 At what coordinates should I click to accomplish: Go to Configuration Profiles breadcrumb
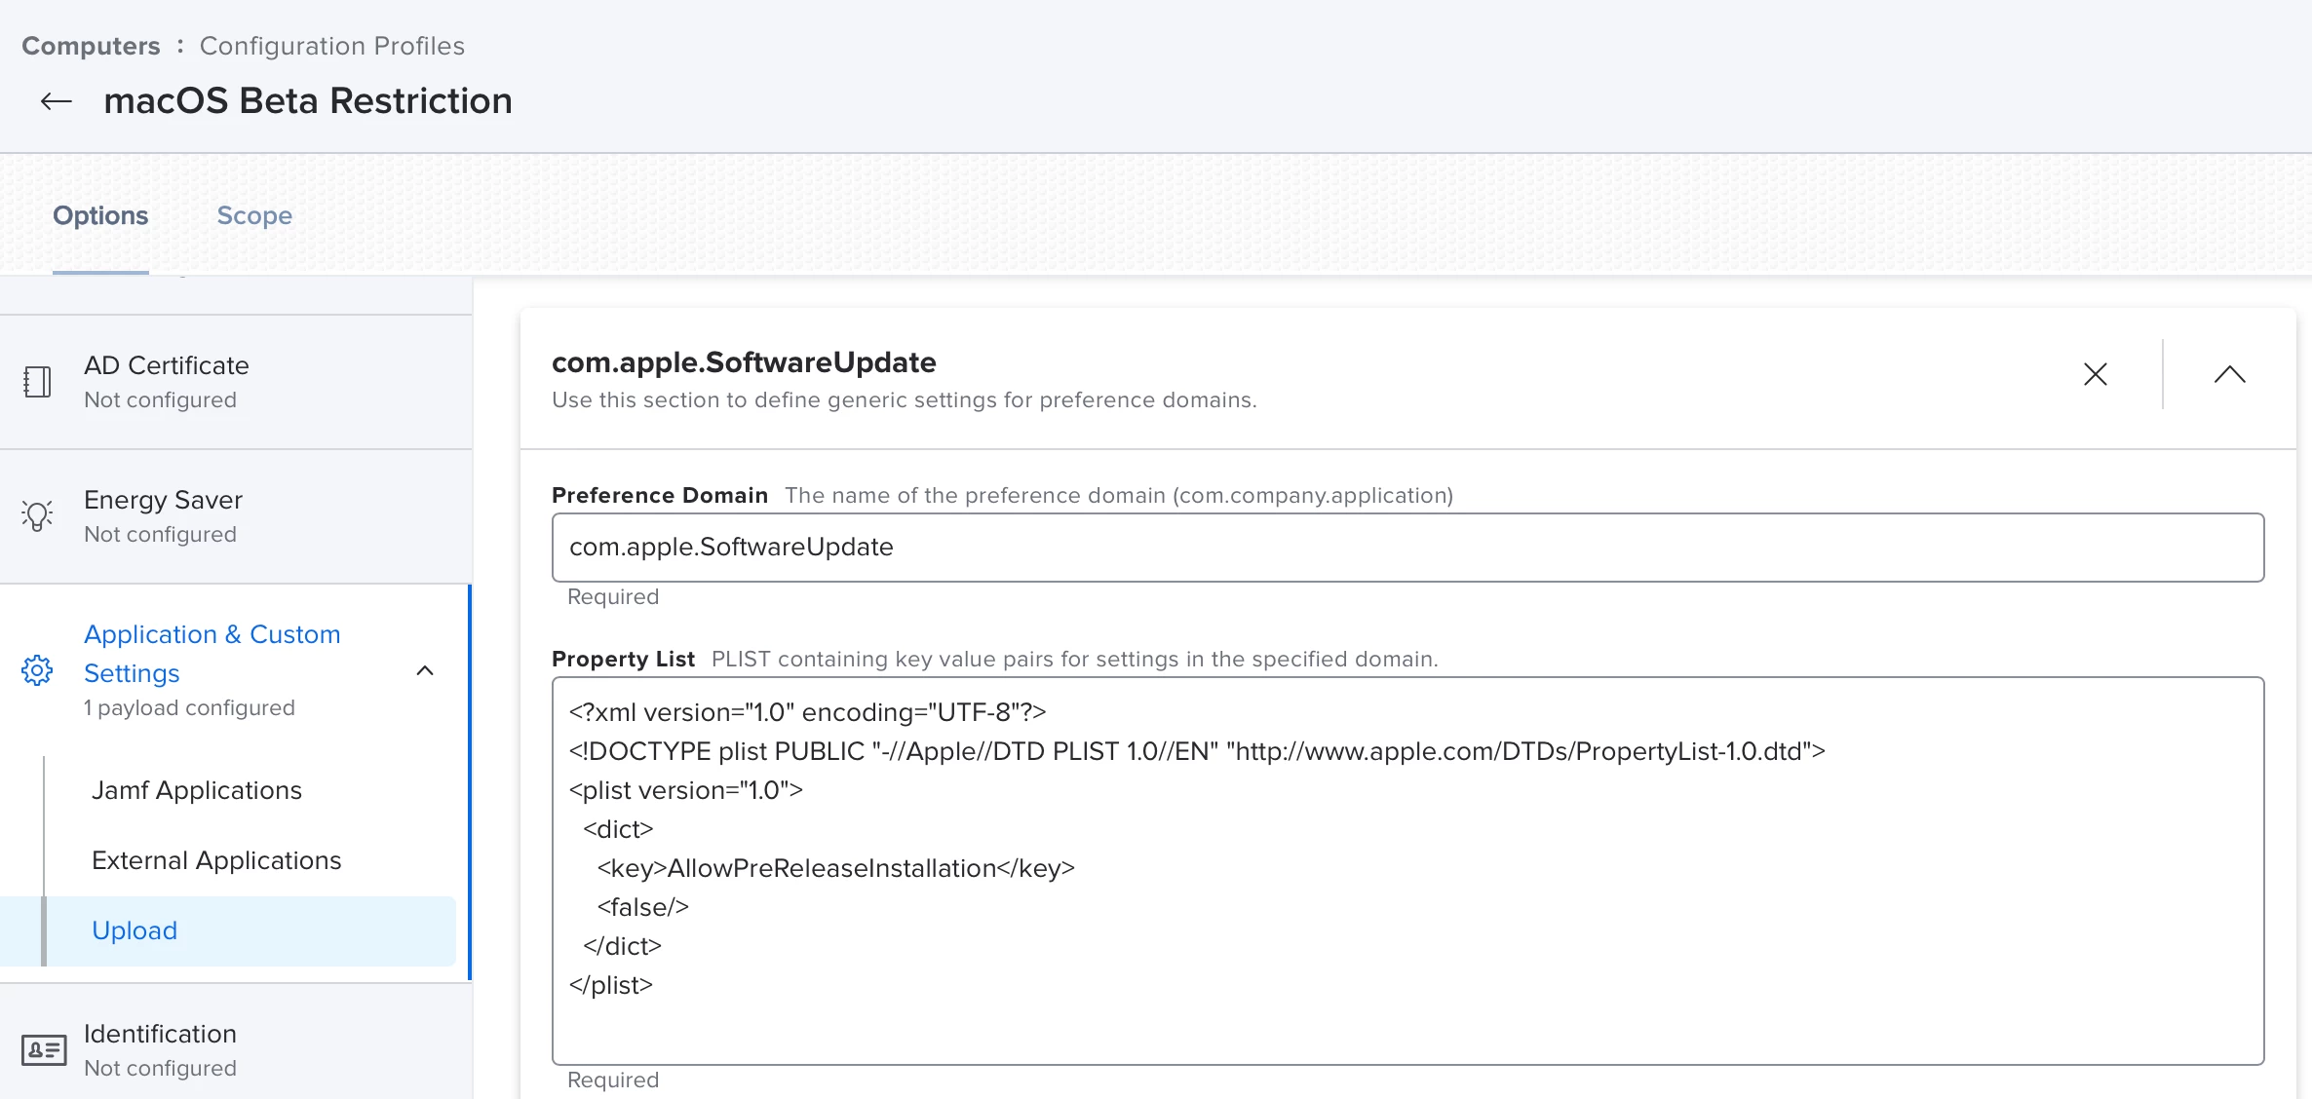(331, 46)
